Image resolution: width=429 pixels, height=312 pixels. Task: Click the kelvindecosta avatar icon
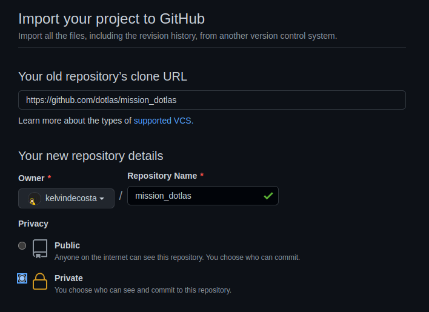pos(34,199)
